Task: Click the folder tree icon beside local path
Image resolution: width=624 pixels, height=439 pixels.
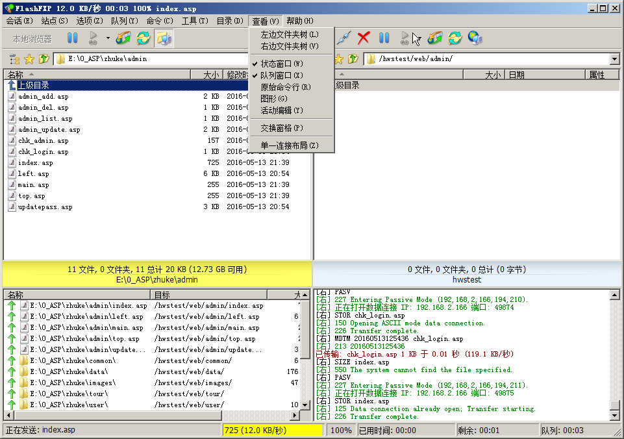Action: [x=14, y=59]
